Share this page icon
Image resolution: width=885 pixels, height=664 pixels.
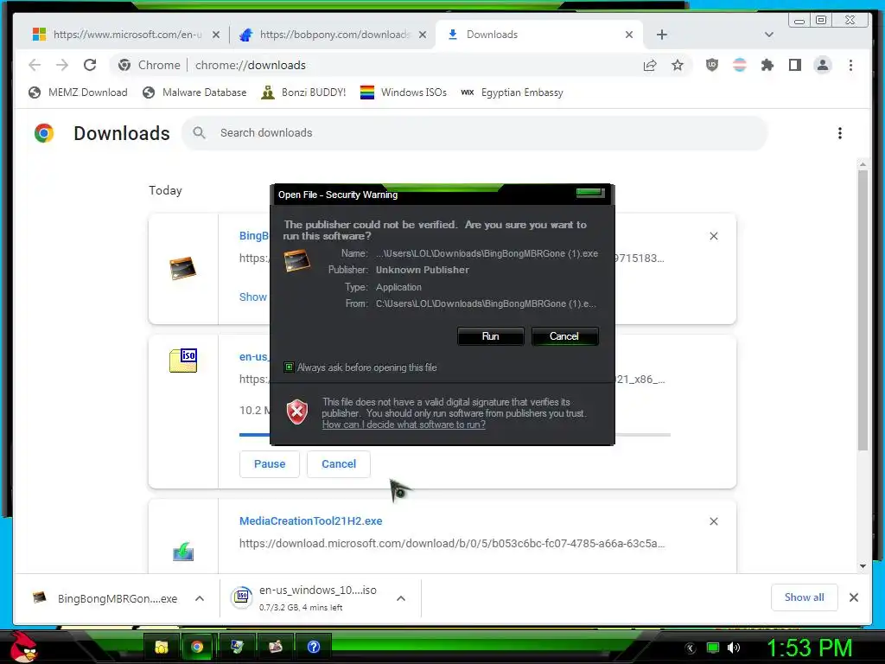click(650, 65)
